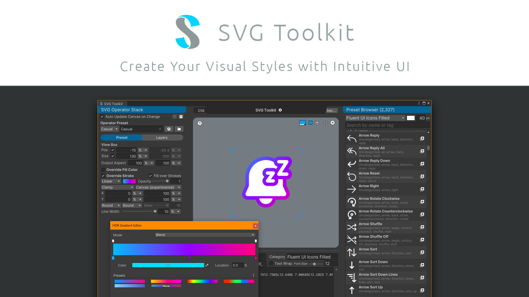This screenshot has width=529, height=297.
Task: Open the white preset color swatch
Action: (411, 118)
